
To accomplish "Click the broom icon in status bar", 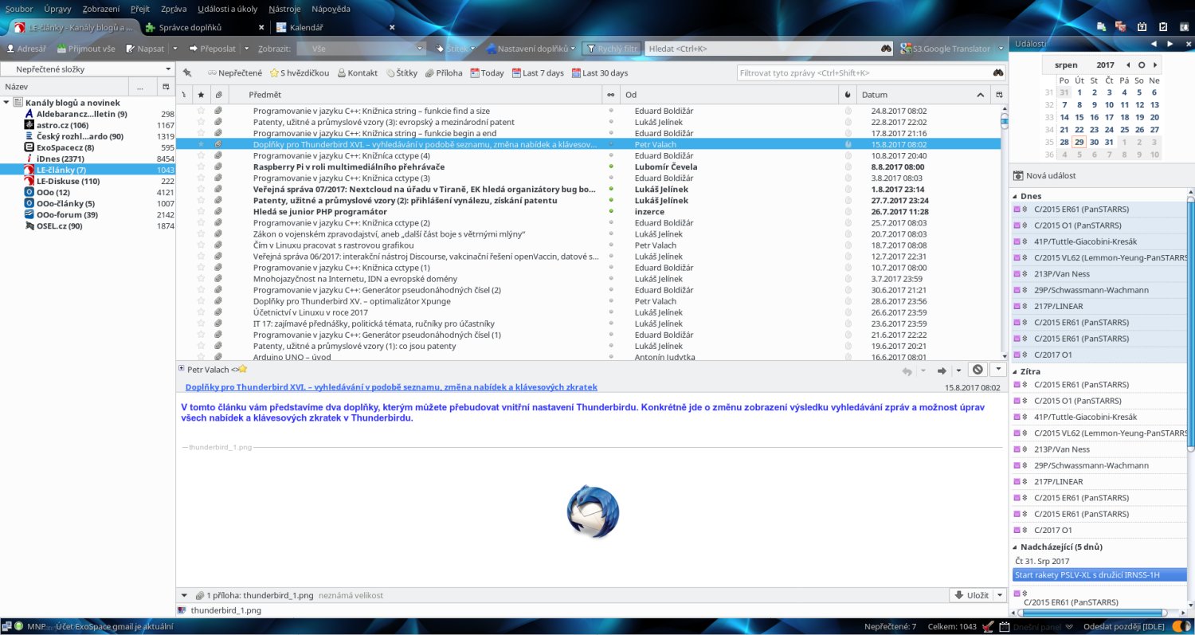I will point(988,626).
